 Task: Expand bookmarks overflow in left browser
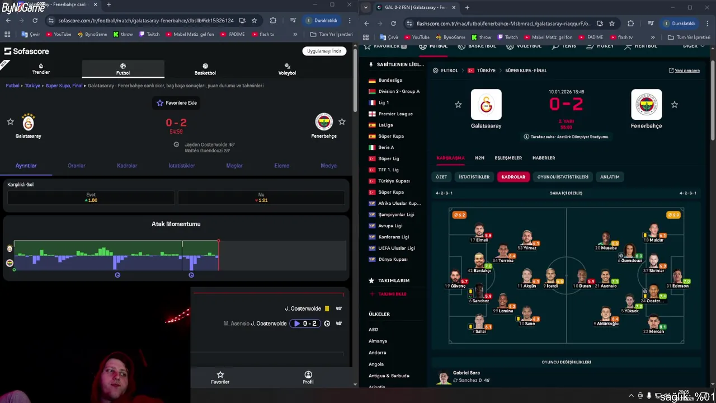point(295,34)
